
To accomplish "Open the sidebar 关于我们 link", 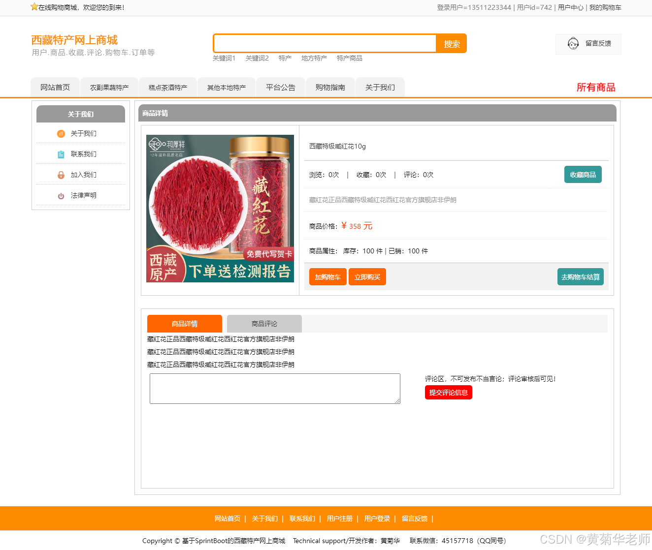I will pos(84,134).
